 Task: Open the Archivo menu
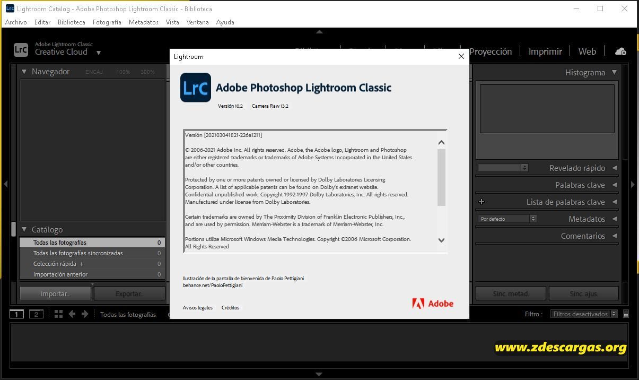(16, 22)
